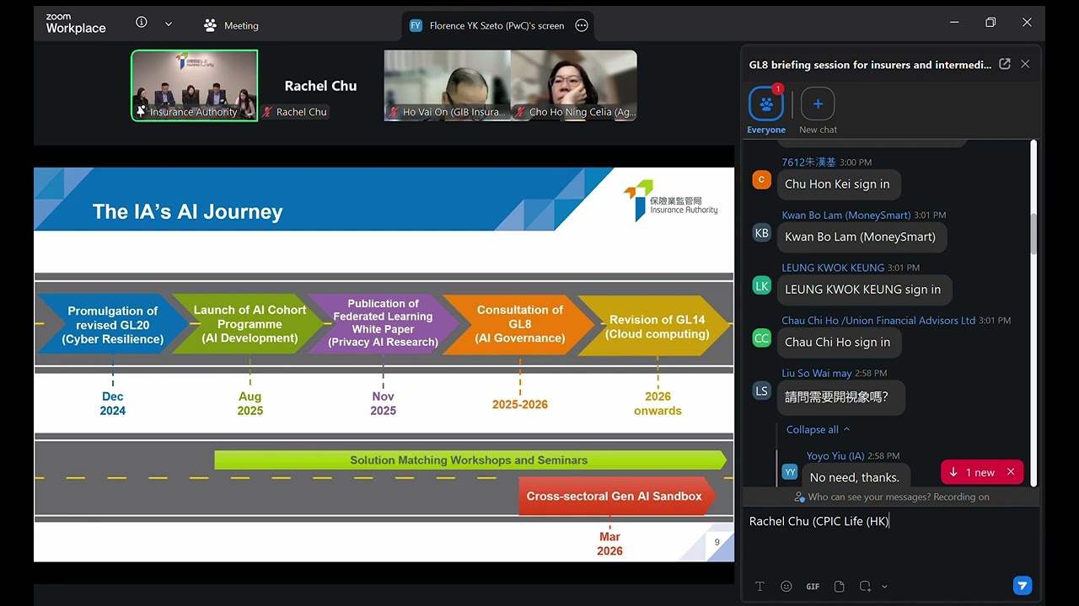The image size is (1079, 606).
Task: Take a screenshot capture for chat
Action: click(x=866, y=587)
